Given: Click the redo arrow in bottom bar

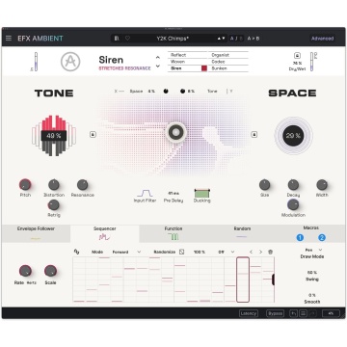Looking at the screenshot, I should point(312,313).
